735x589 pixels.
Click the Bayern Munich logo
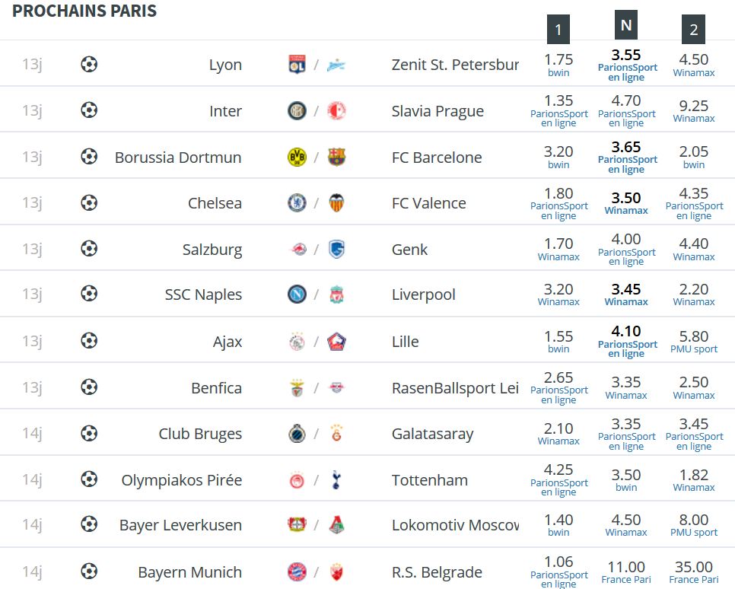pos(297,572)
